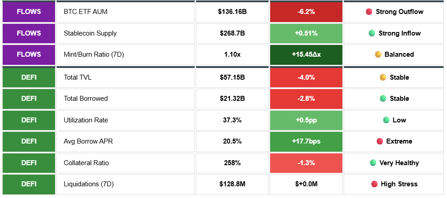Click the green Strong Inflow status dot
The height and width of the screenshot is (198, 447).
[x=372, y=33]
